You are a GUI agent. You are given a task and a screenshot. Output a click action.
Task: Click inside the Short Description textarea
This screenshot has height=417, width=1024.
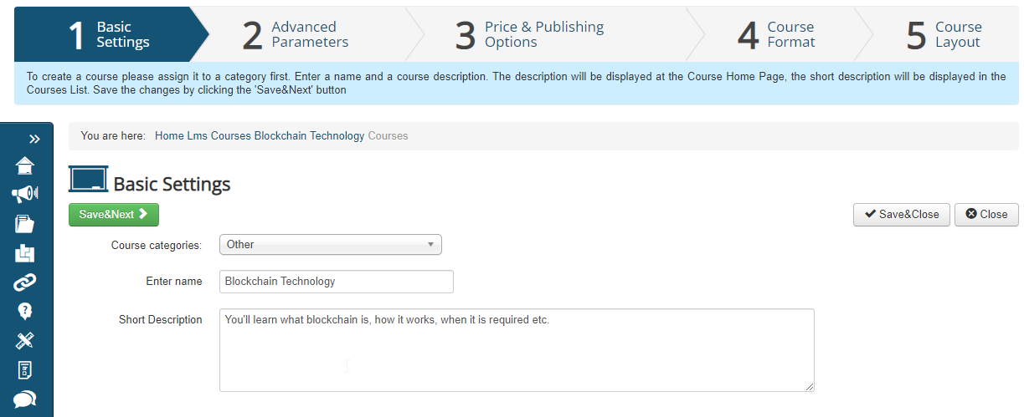[x=516, y=350]
